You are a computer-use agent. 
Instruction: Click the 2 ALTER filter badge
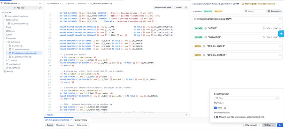click(x=218, y=11)
